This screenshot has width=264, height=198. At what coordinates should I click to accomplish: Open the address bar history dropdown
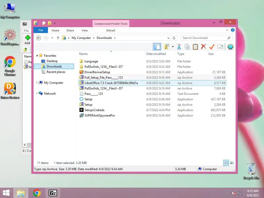[x=168, y=38]
